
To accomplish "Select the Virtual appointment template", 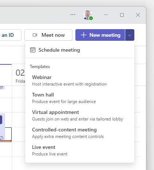I will (x=80, y=115).
